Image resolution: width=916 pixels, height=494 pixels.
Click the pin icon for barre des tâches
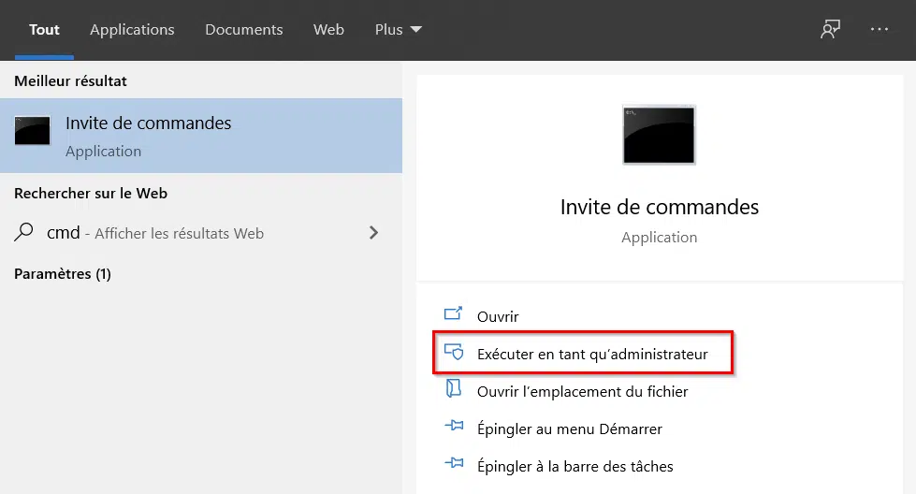click(x=454, y=464)
